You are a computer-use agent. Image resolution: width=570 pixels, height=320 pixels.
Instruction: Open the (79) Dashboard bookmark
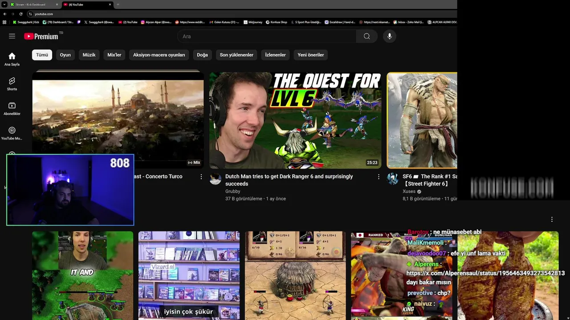click(x=58, y=22)
